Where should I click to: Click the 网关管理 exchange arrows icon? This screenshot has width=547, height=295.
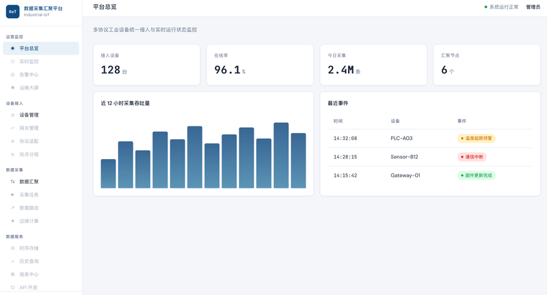12,128
